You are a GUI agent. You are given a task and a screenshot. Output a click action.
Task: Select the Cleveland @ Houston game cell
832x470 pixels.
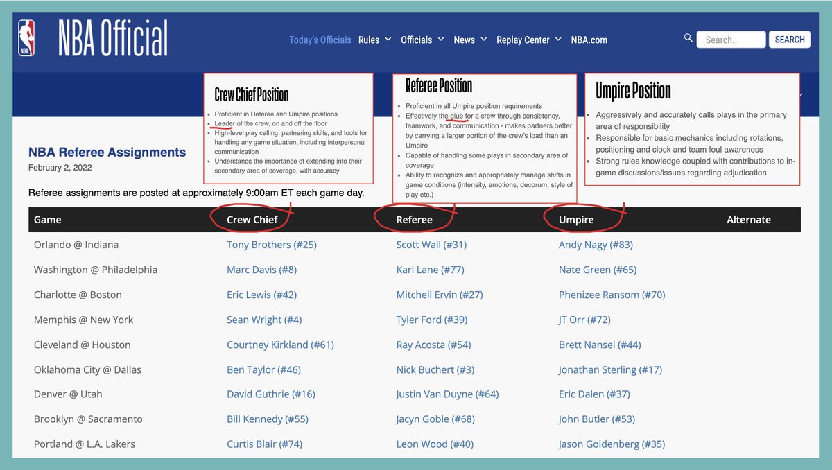82,345
